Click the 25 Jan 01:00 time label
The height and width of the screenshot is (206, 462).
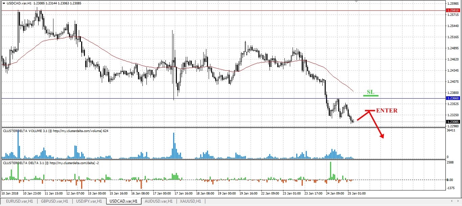(x=356, y=194)
